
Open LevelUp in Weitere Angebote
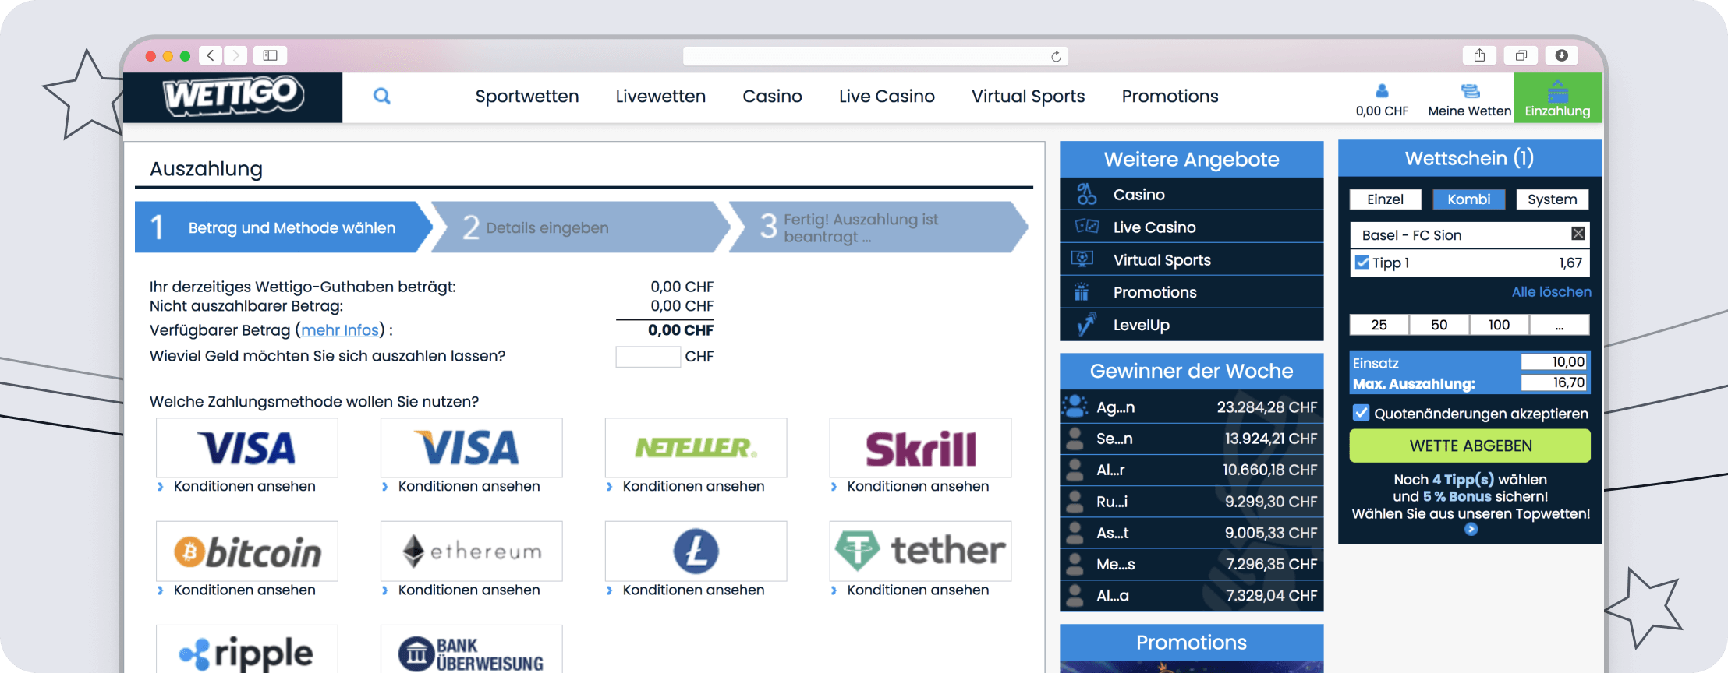point(1192,325)
